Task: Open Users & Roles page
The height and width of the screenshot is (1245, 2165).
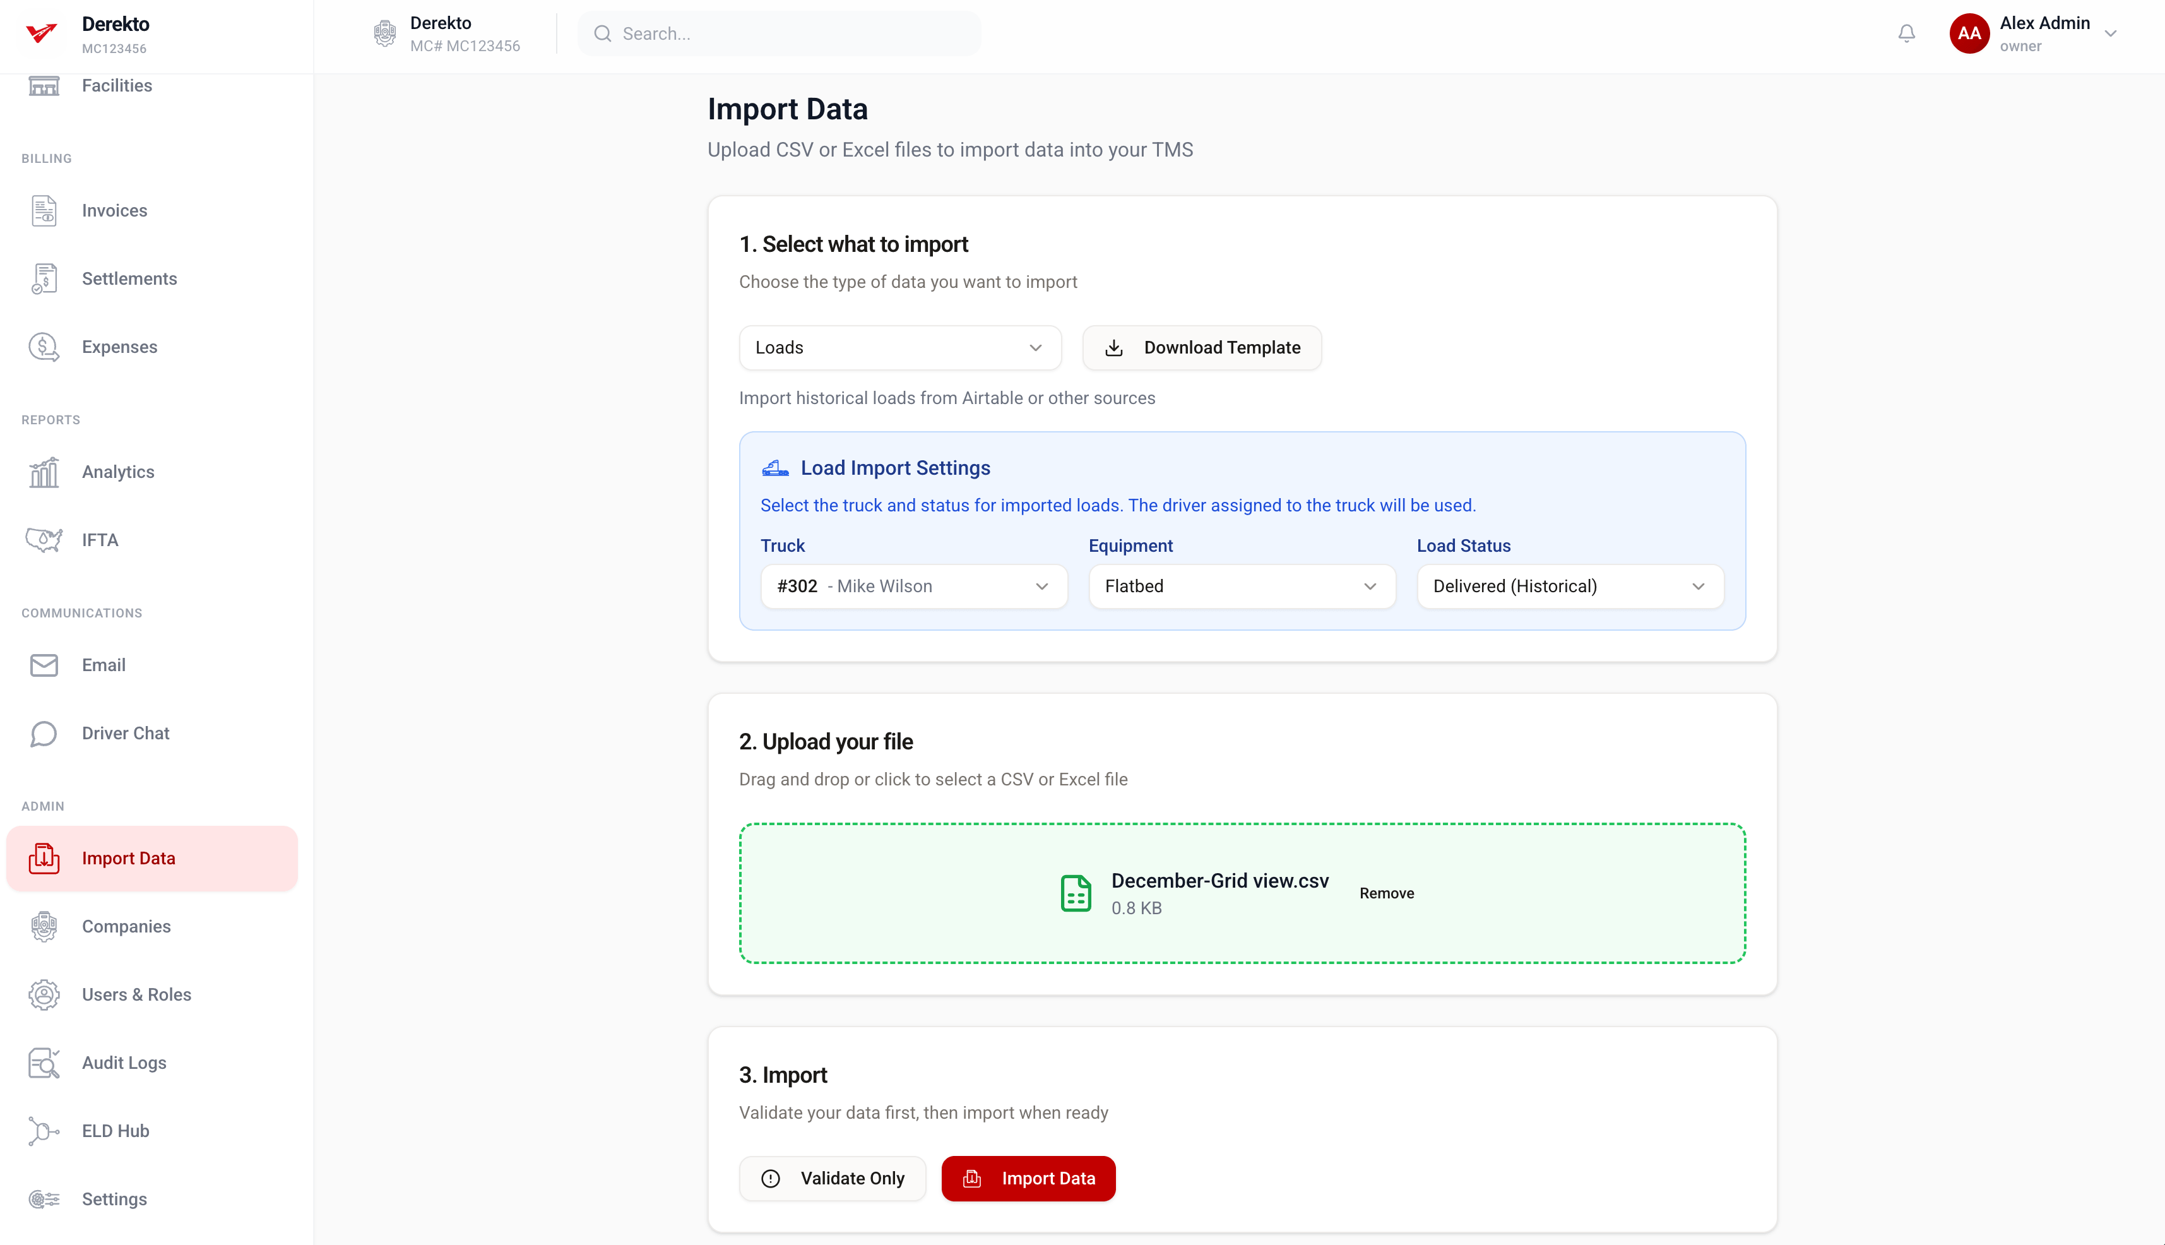Action: 137,994
